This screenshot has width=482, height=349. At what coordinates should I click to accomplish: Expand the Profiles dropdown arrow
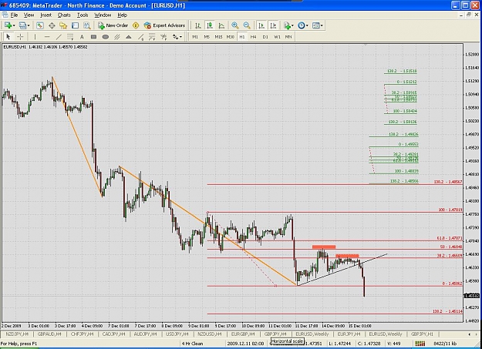29,25
